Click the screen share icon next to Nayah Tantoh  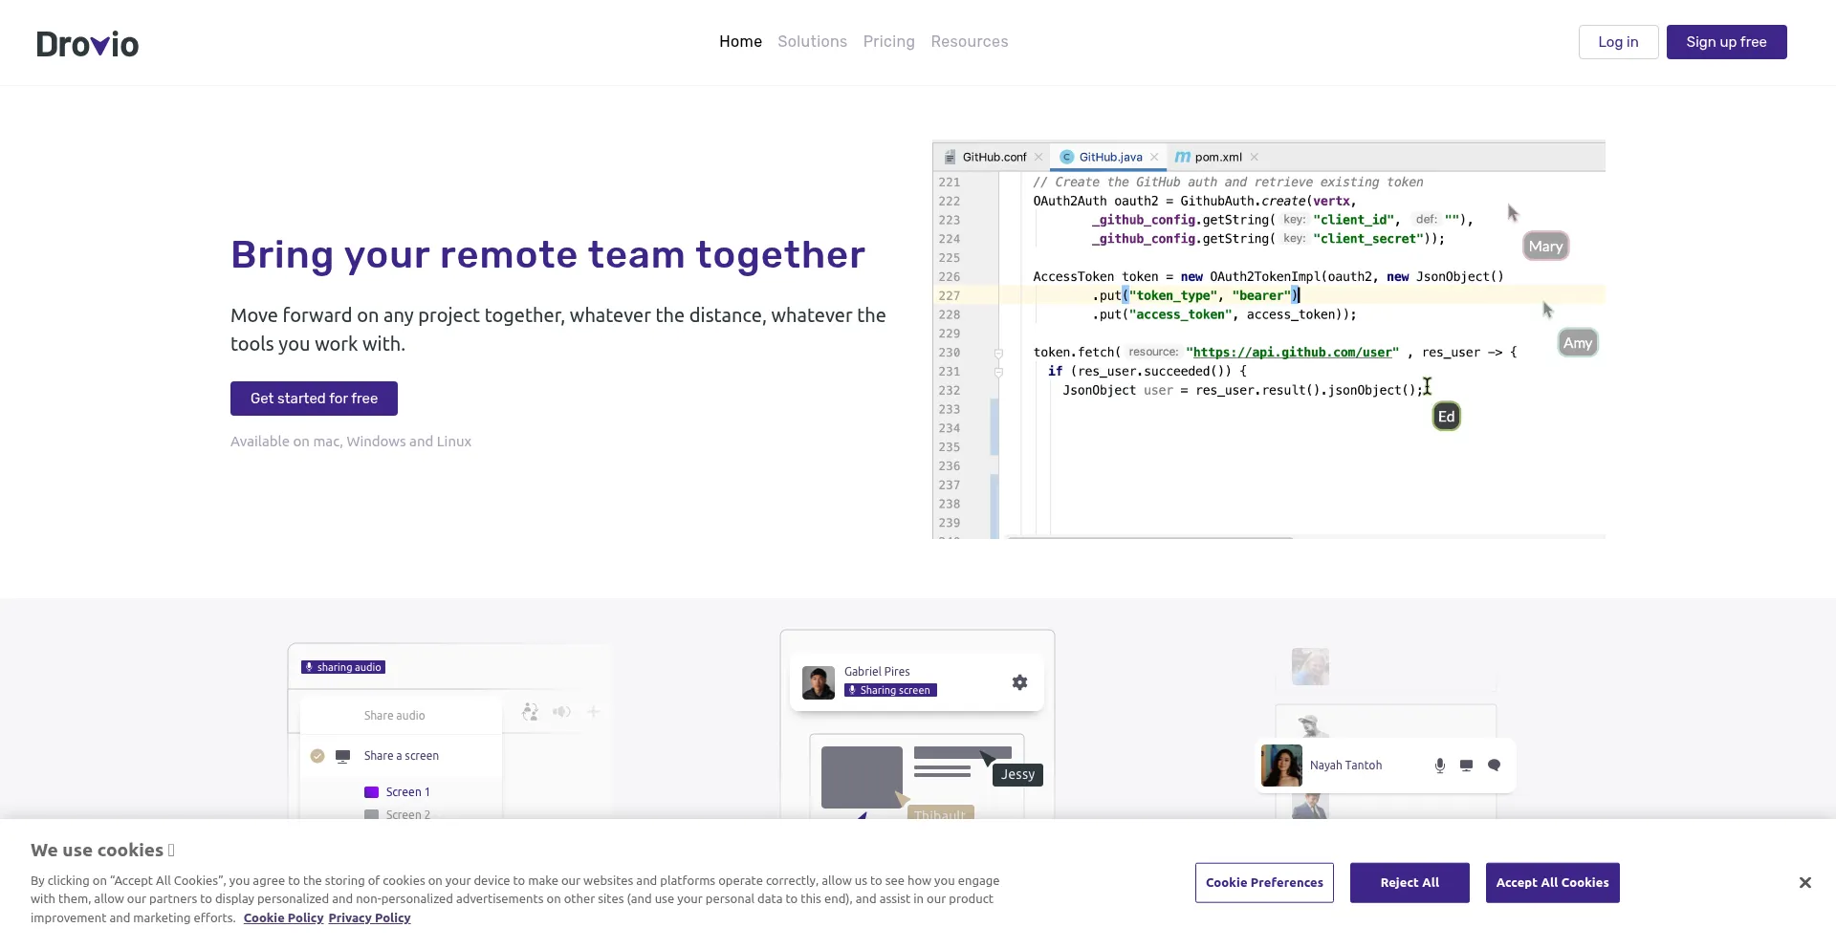tap(1466, 766)
